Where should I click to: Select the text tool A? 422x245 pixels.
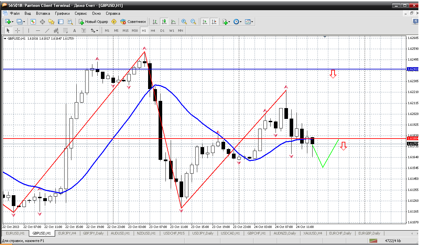pos(75,30)
